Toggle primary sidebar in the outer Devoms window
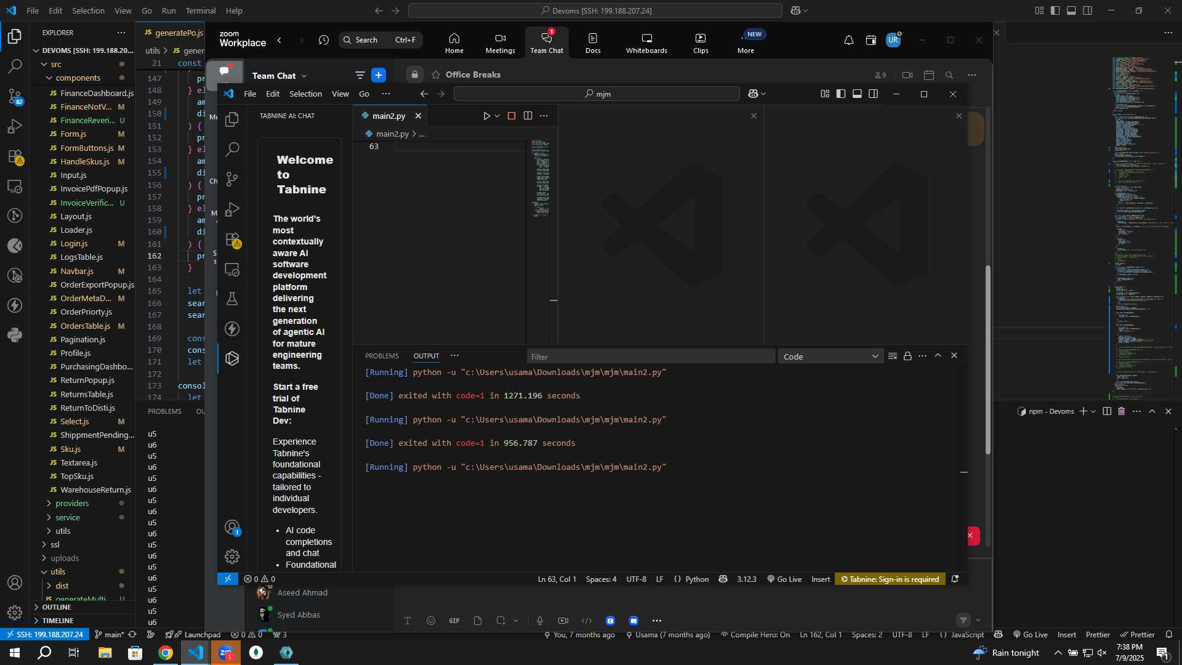Screen dimensions: 1182x665 (x=1055, y=10)
